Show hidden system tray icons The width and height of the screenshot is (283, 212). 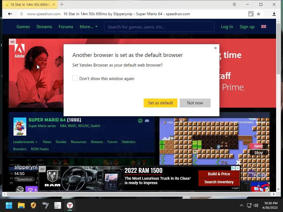[241, 205]
